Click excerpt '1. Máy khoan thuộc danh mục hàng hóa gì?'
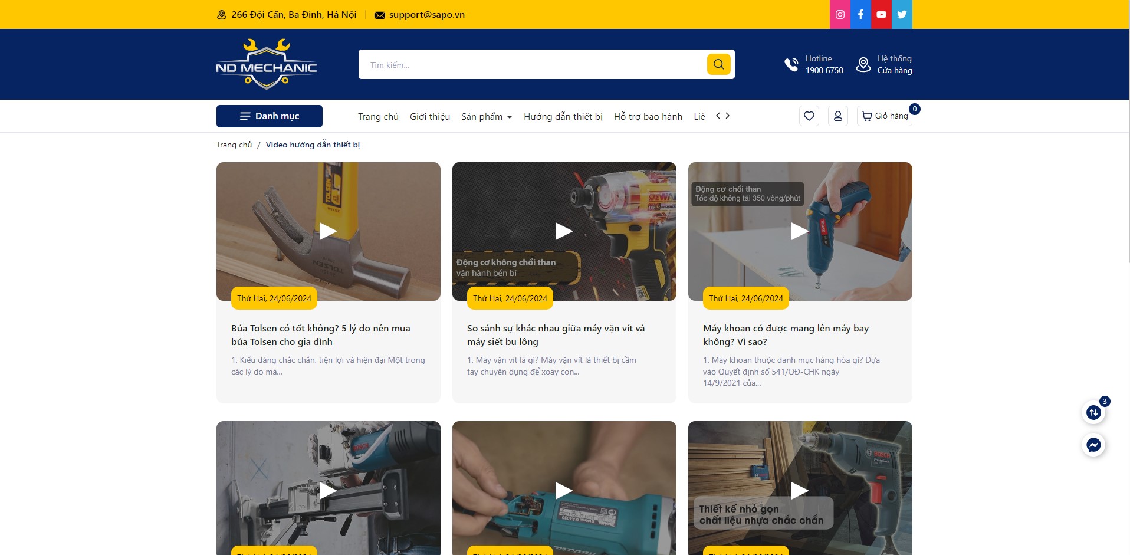This screenshot has width=1130, height=555. [791, 372]
